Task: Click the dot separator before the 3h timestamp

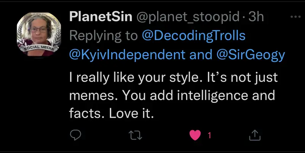Action: [243, 17]
